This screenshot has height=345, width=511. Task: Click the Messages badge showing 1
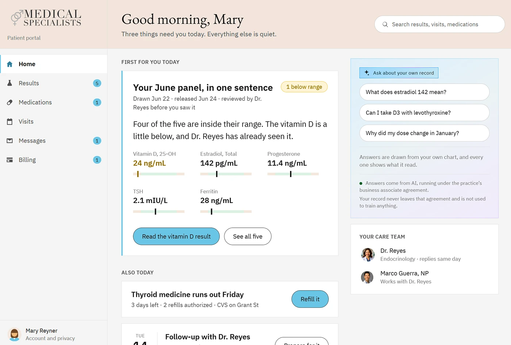coord(97,141)
